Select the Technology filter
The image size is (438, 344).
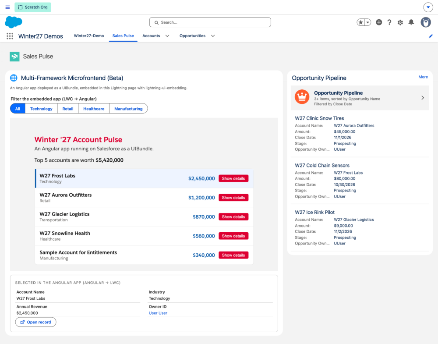coord(41,109)
